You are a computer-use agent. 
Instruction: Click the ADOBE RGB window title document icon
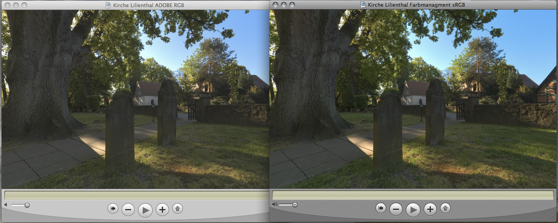click(x=108, y=5)
